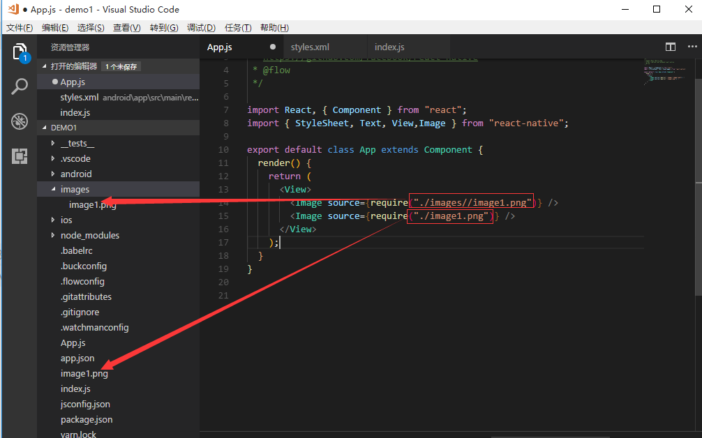Select the App.js editor tab
Viewport: 702px width, 438px height.
coord(241,47)
